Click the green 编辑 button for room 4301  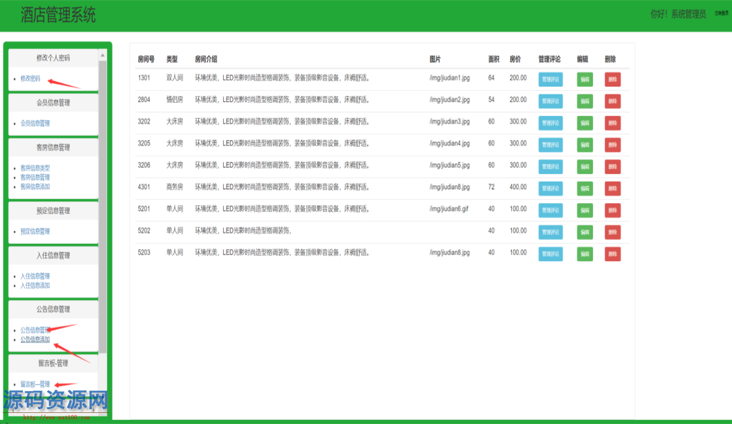585,189
